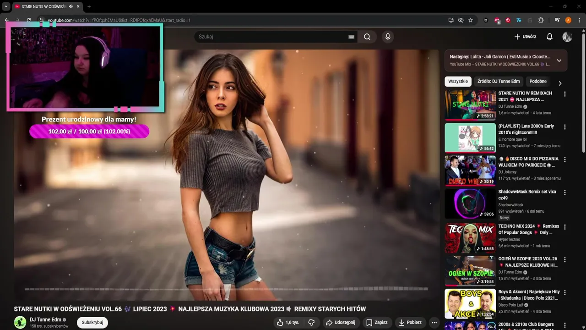Close the STARE NUTKI browser tab
This screenshot has width=586, height=330.
[x=78, y=6]
